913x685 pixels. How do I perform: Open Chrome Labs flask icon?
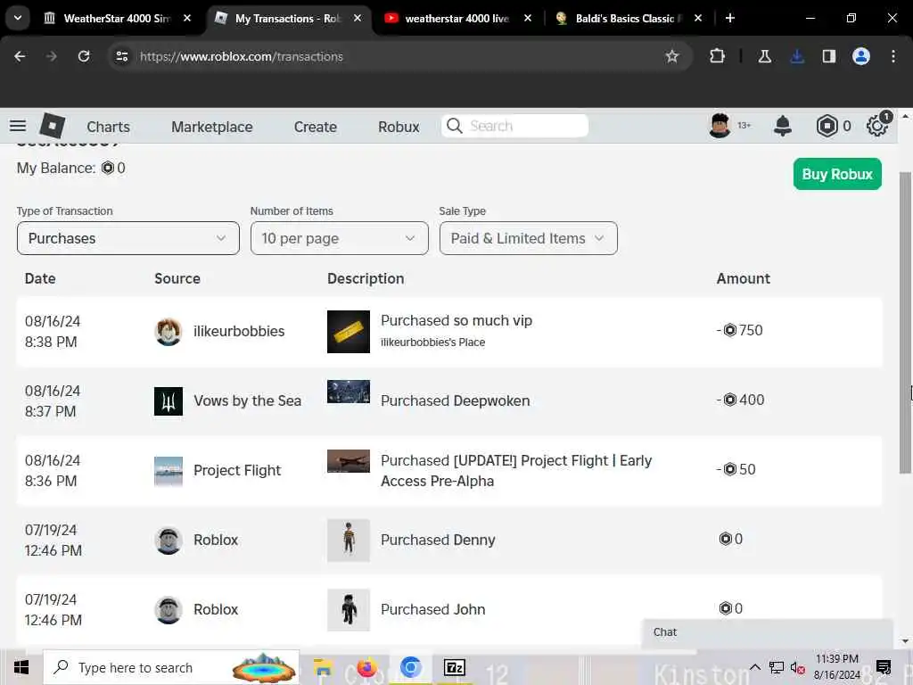[764, 56]
